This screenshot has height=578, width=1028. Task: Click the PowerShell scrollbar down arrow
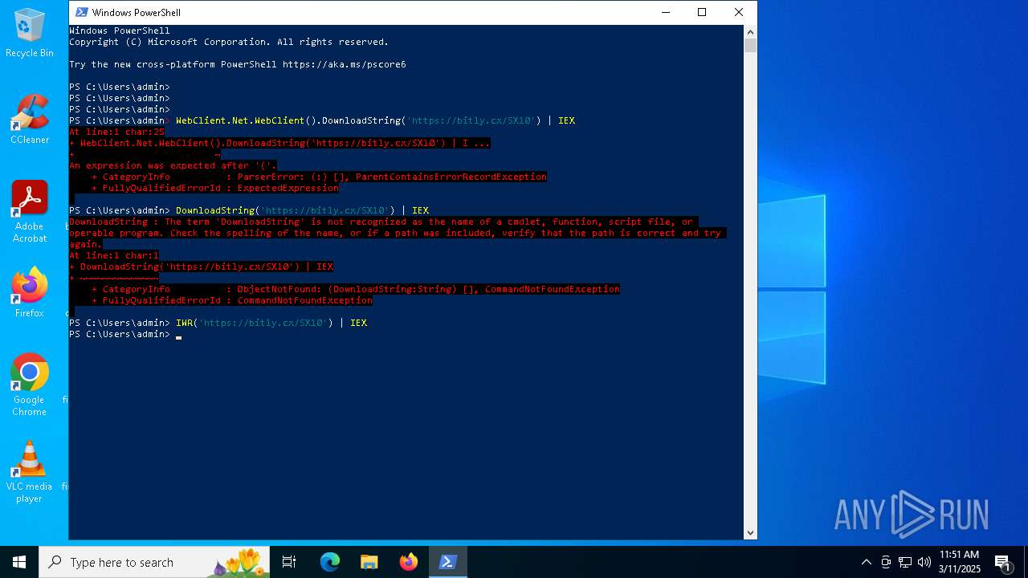click(x=750, y=532)
